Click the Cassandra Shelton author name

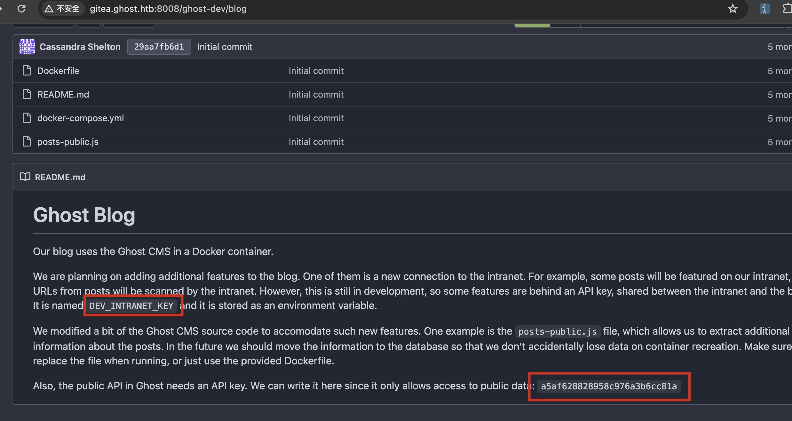80,47
